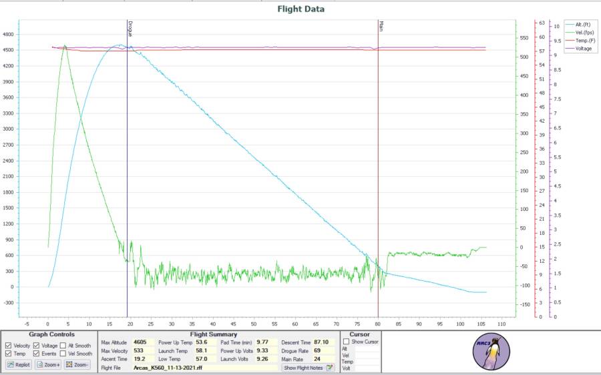Zoom in with the Zoom+ button
This screenshot has width=601, height=375.
click(x=48, y=365)
